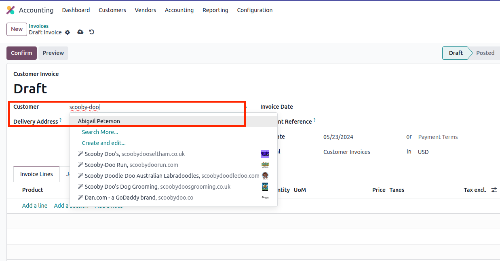Go back to Invoices via breadcrumb

(x=39, y=26)
